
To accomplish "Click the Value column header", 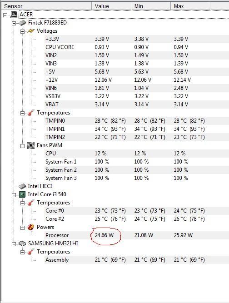I will coord(111,6).
